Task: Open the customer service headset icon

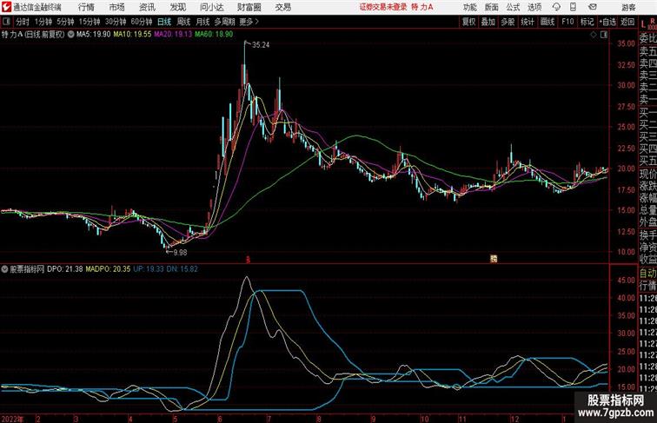Action: [x=556, y=7]
